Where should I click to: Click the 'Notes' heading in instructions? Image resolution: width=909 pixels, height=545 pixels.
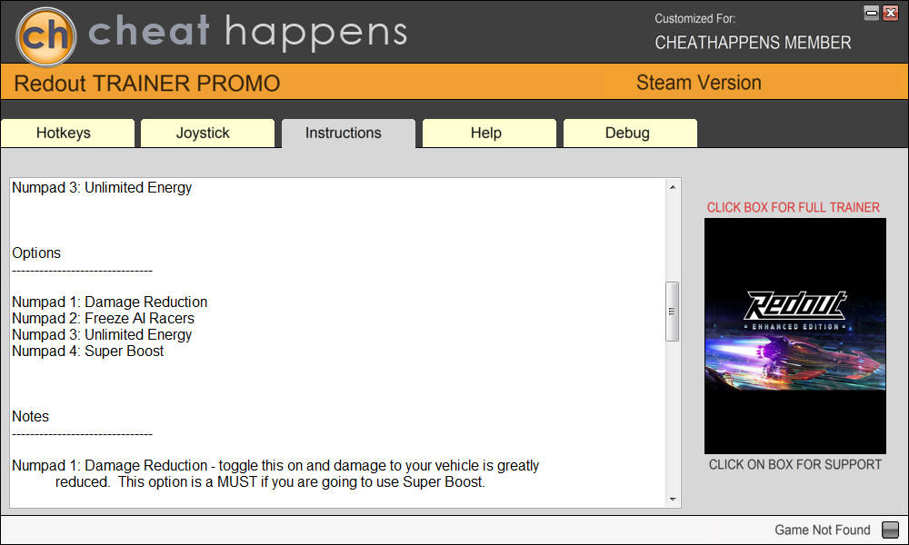(x=30, y=416)
